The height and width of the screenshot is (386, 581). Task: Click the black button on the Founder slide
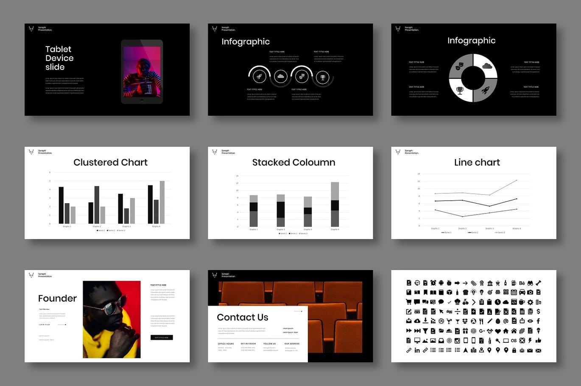point(162,337)
